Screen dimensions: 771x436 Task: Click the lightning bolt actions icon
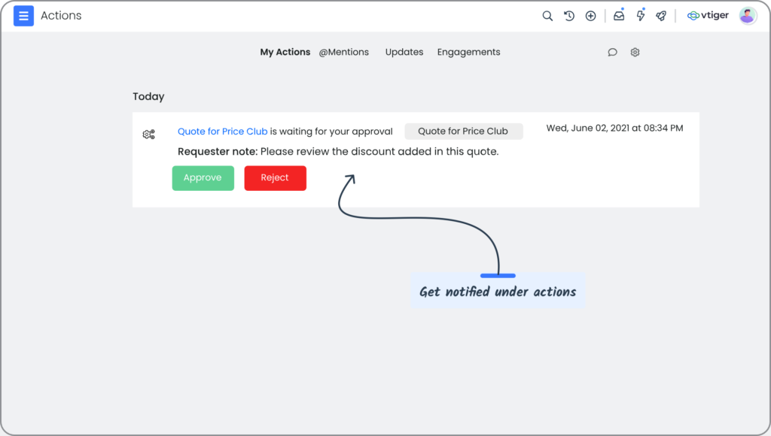tap(640, 16)
